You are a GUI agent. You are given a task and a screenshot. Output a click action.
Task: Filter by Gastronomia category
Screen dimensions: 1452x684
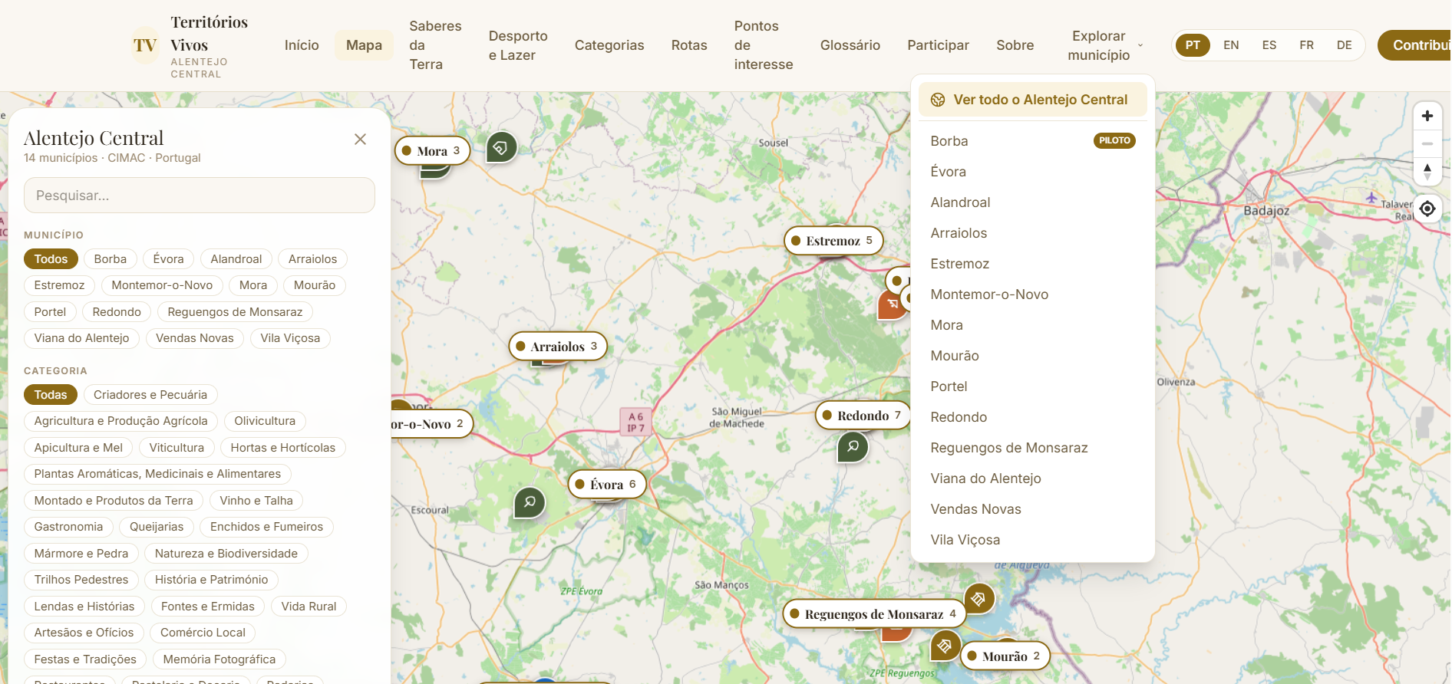[68, 527]
